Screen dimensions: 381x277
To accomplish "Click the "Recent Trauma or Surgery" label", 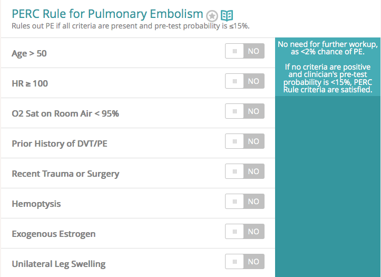I will coord(65,174).
